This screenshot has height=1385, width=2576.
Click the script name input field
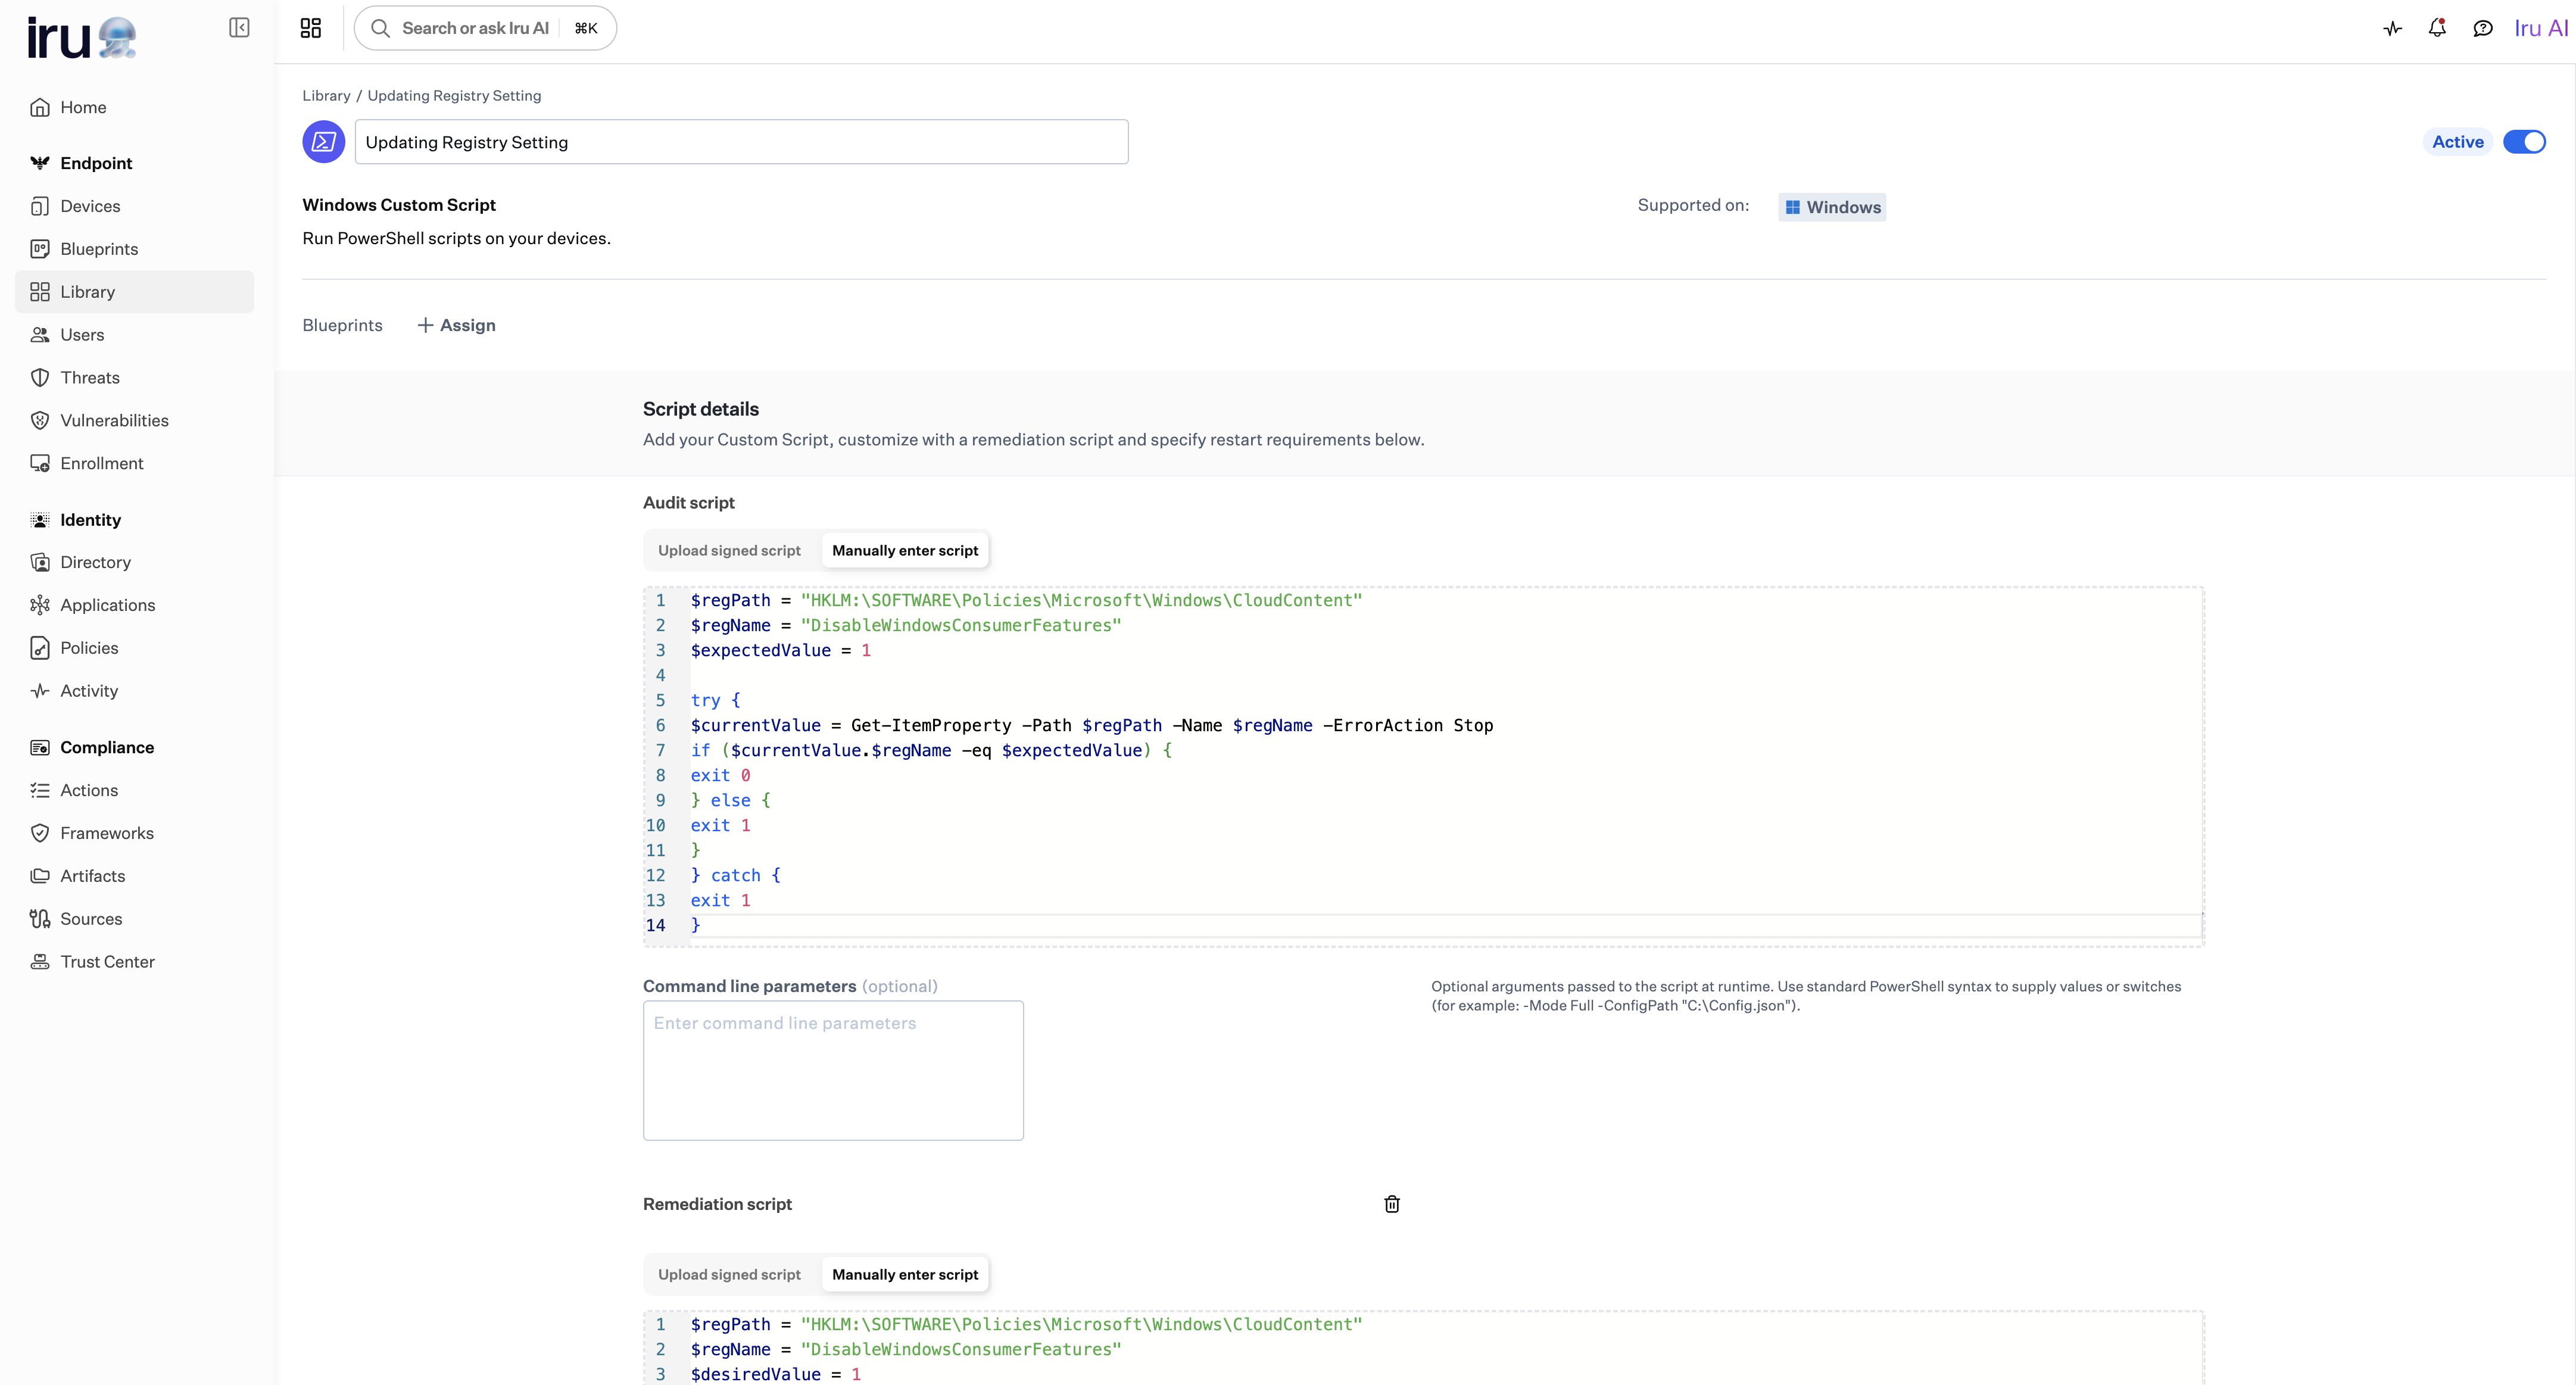pyautogui.click(x=741, y=142)
